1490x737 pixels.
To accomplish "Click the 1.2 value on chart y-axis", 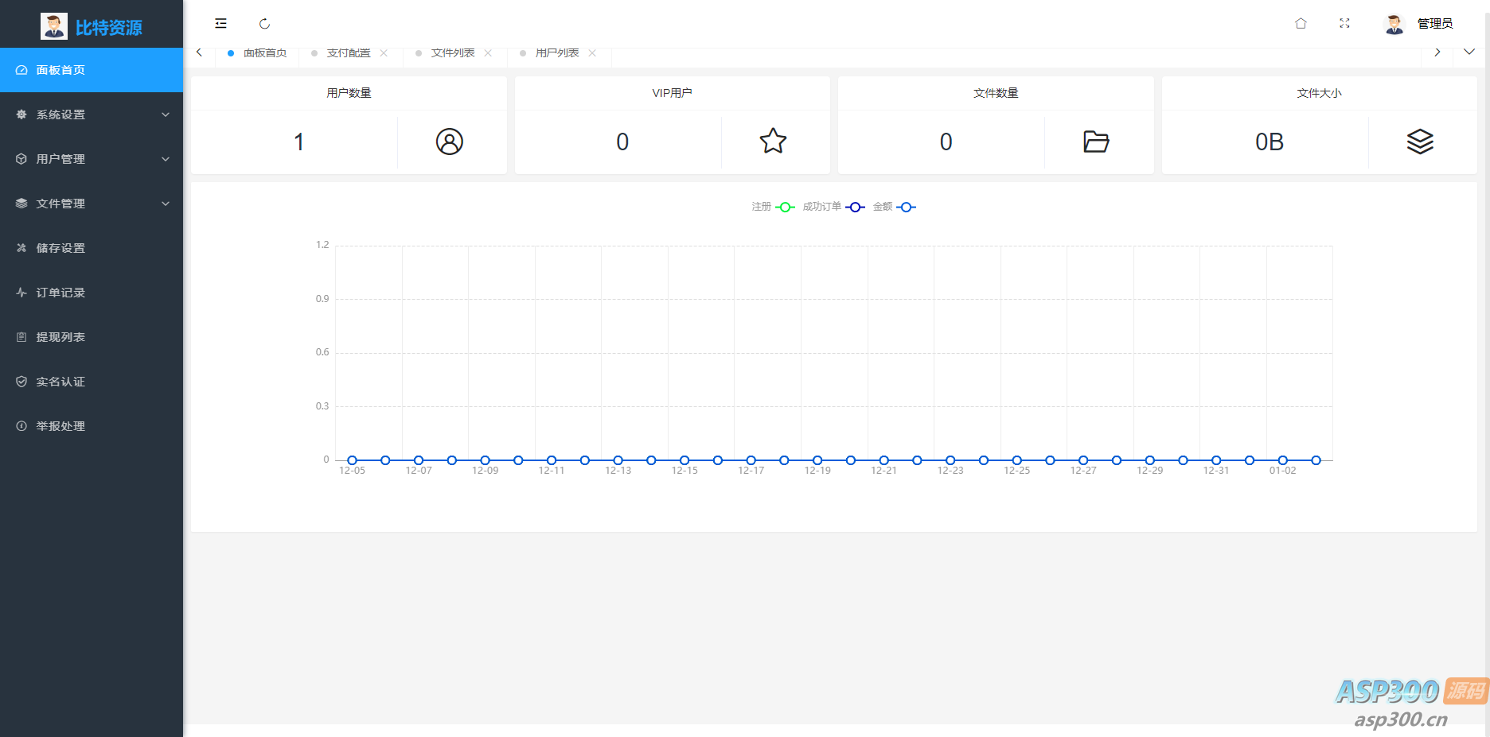I will point(322,245).
